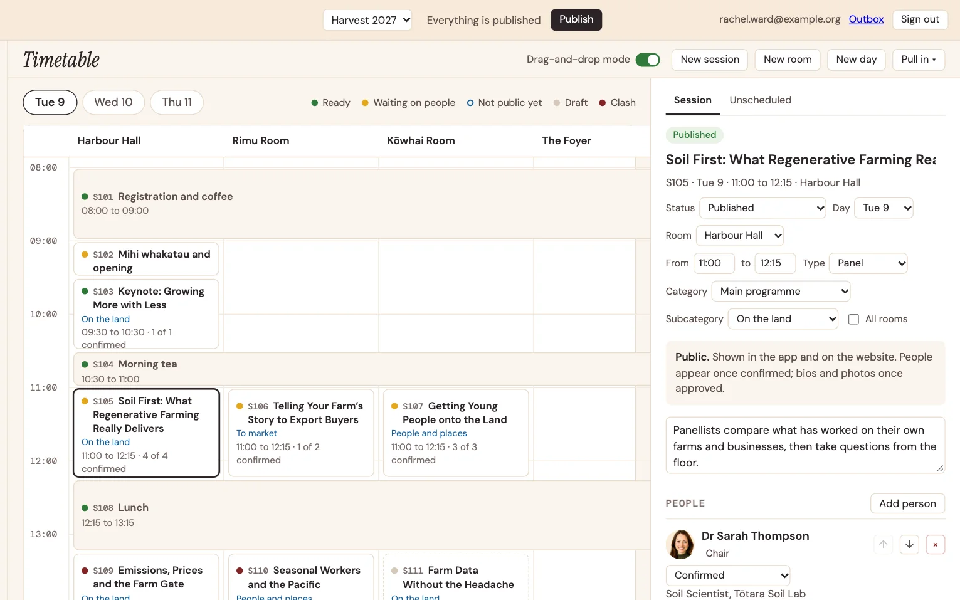The width and height of the screenshot is (960, 600).
Task: Open the Outbox link
Action: click(x=866, y=19)
